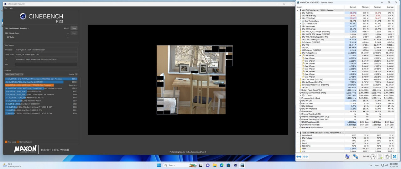Click HWiNFO expand layout right arrows
This screenshot has width=401, height=169.
point(299,156)
